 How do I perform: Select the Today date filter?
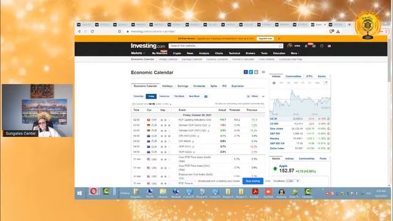pos(151,96)
